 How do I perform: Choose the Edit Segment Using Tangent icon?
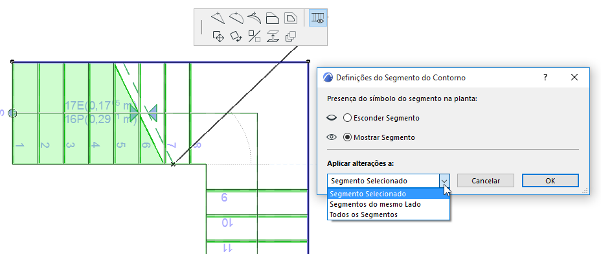254,17
